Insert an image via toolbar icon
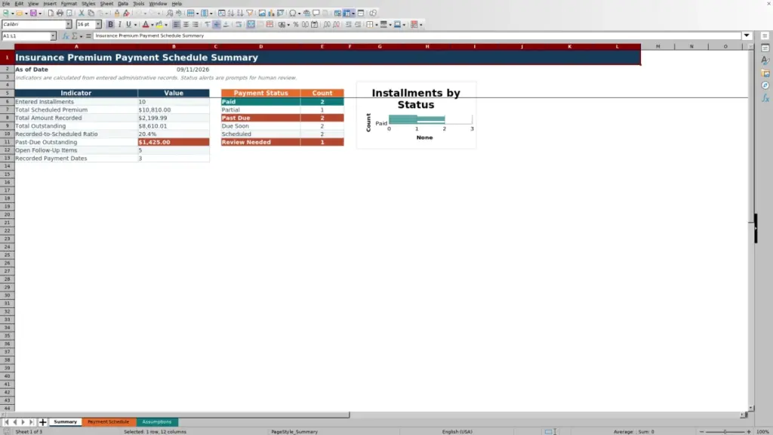The height and width of the screenshot is (435, 773). (x=262, y=13)
